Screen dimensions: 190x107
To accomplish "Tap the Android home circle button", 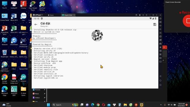I will tap(160, 81).
